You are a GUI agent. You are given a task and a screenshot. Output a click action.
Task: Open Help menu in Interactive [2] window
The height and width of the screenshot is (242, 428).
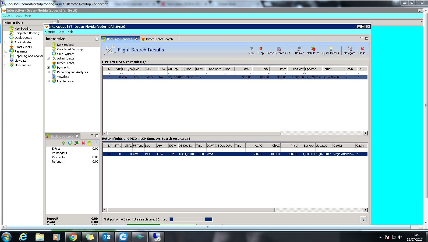point(70,32)
